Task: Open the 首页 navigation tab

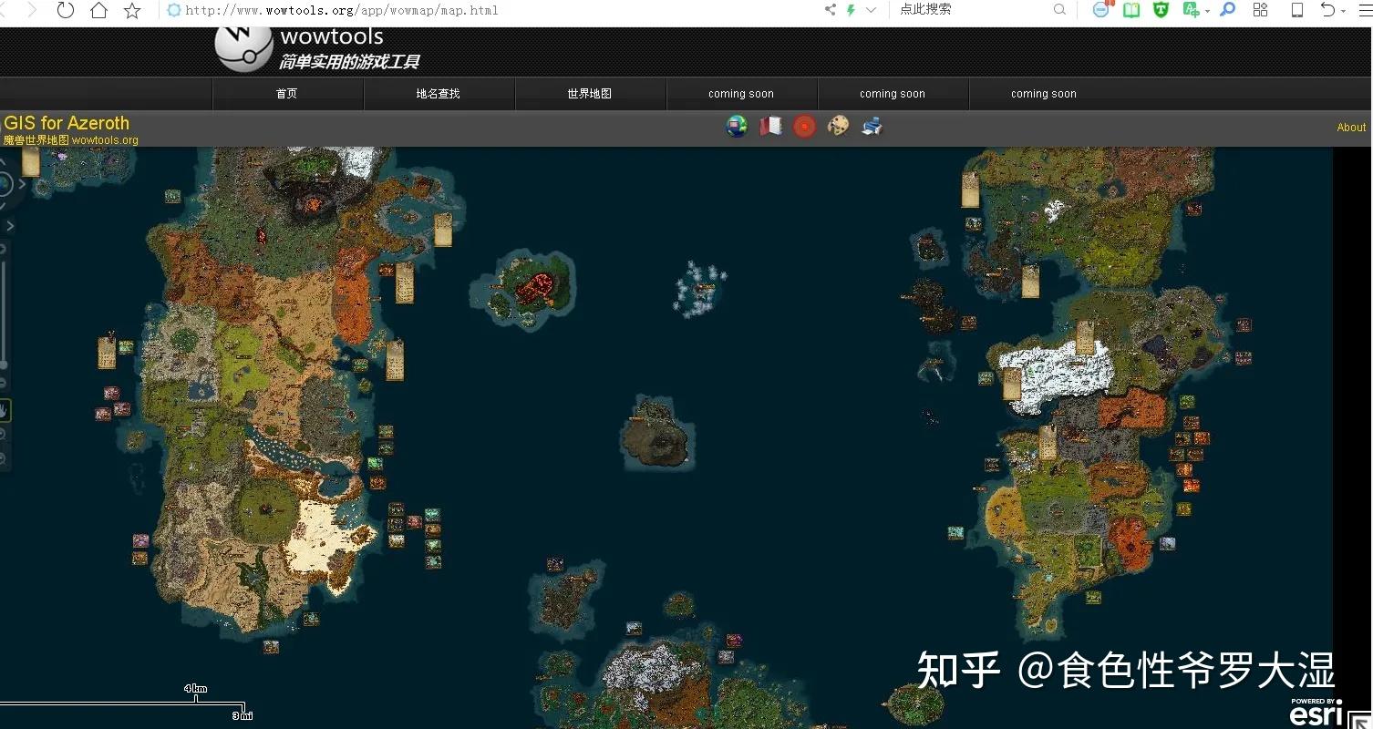Action: (287, 93)
